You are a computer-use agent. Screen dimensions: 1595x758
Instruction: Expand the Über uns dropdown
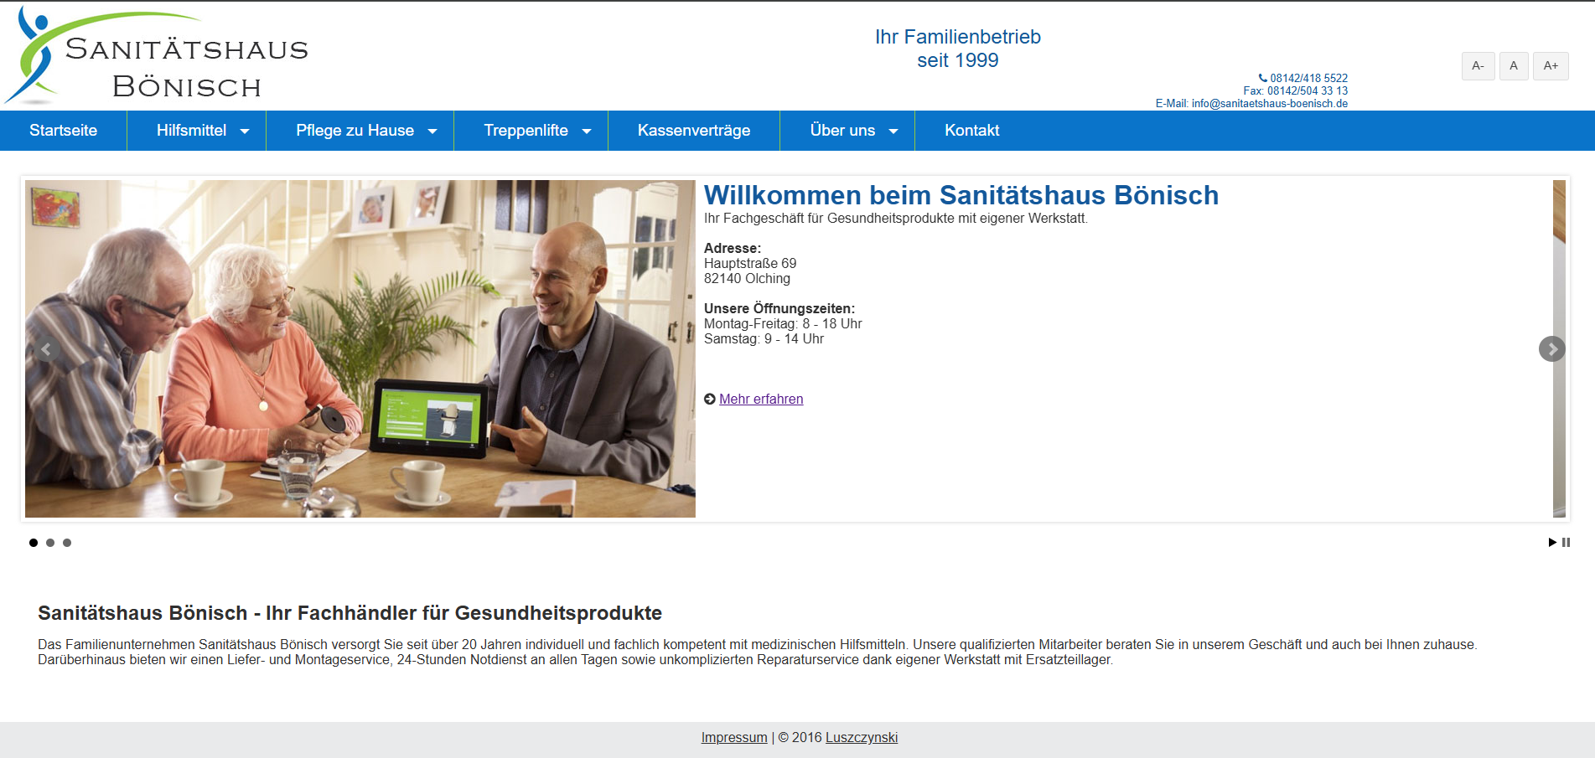click(x=847, y=131)
